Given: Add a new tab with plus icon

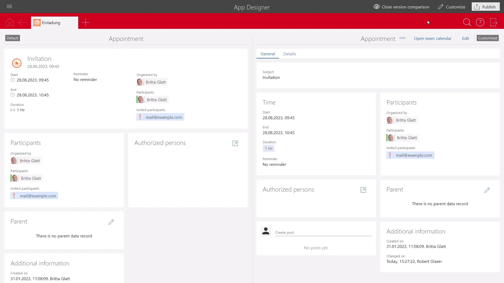Looking at the screenshot, I should [x=86, y=23].
